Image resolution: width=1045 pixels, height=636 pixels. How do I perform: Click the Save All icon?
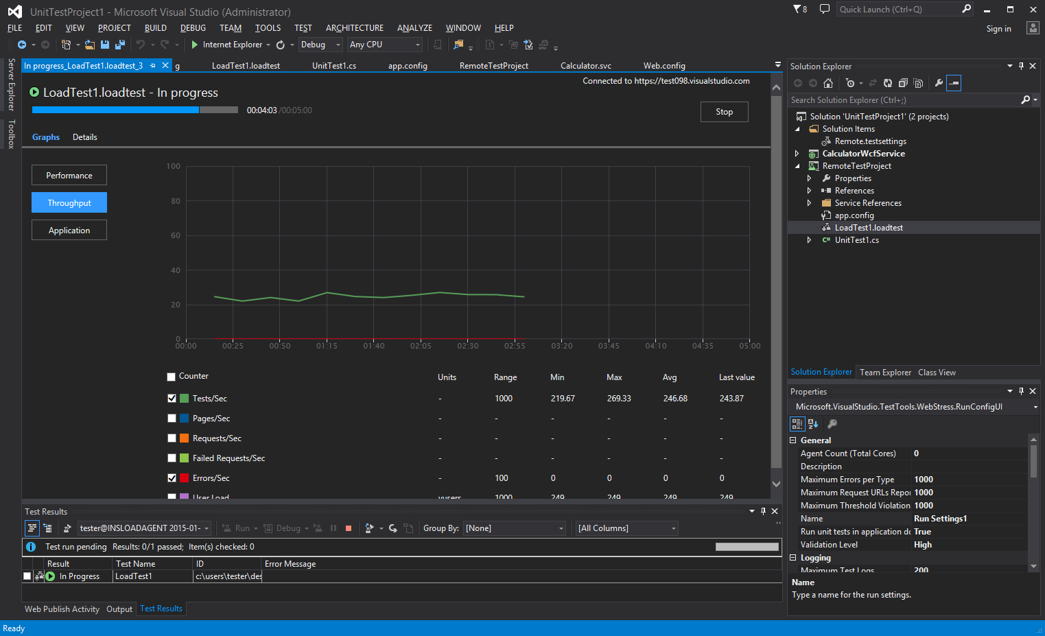[x=120, y=45]
